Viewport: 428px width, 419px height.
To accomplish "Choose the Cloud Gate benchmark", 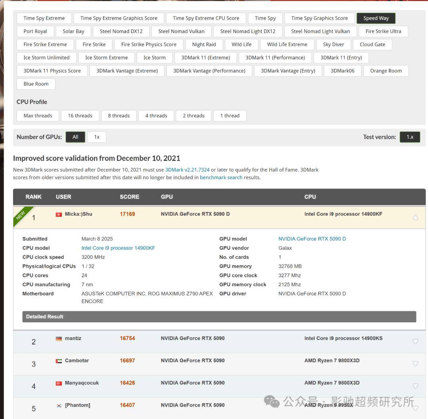I will [372, 44].
